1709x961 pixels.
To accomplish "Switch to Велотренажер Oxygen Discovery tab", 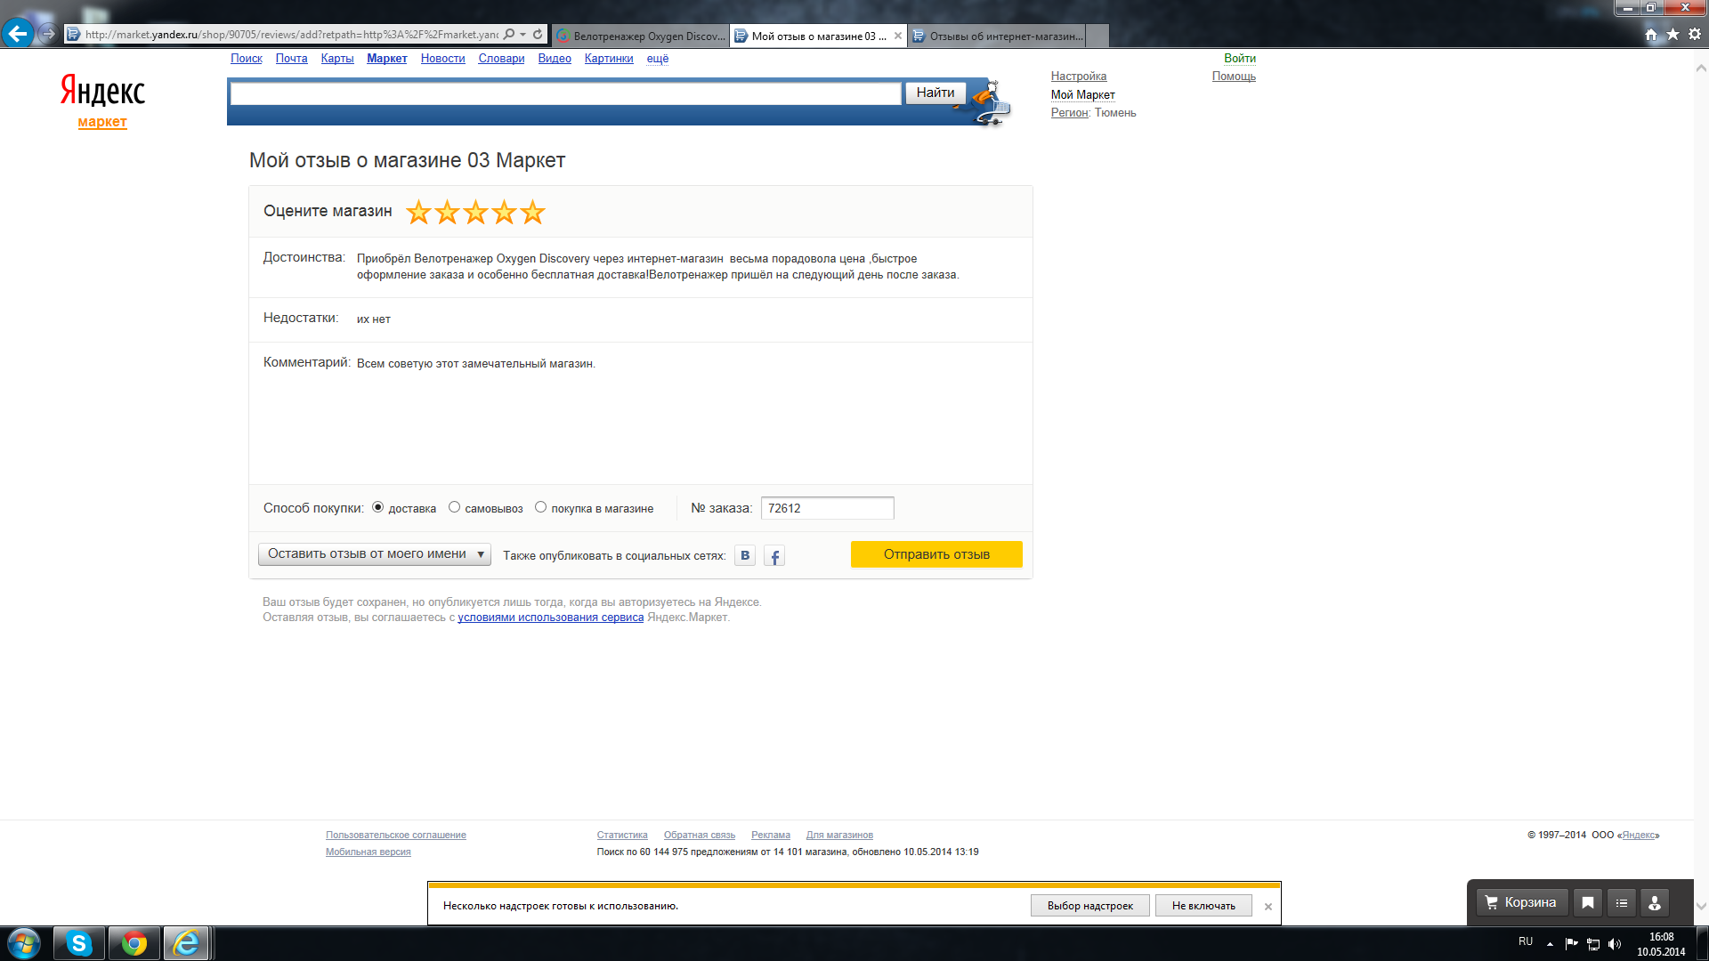I will [x=641, y=36].
